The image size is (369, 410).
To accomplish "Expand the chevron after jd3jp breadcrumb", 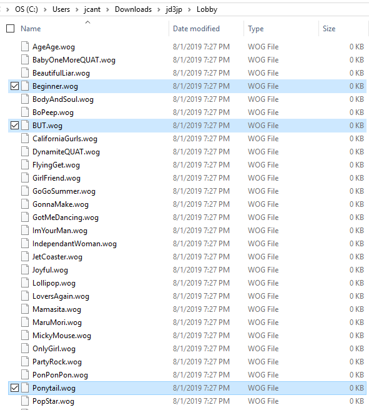I will [189, 9].
